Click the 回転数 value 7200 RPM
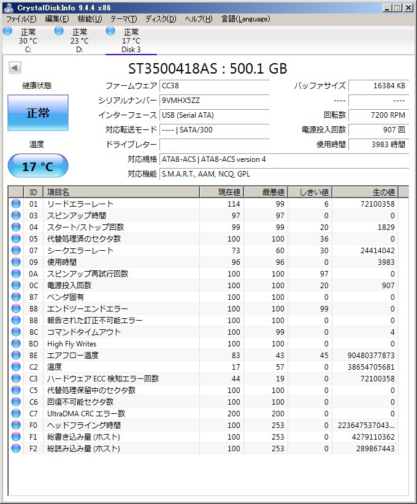This screenshot has height=504, width=417. click(378, 115)
